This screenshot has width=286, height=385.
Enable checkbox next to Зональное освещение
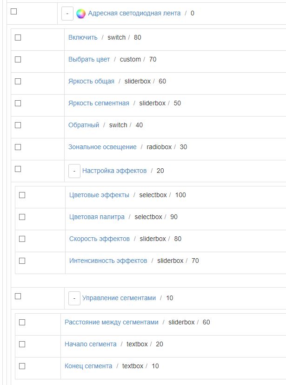pos(18,147)
